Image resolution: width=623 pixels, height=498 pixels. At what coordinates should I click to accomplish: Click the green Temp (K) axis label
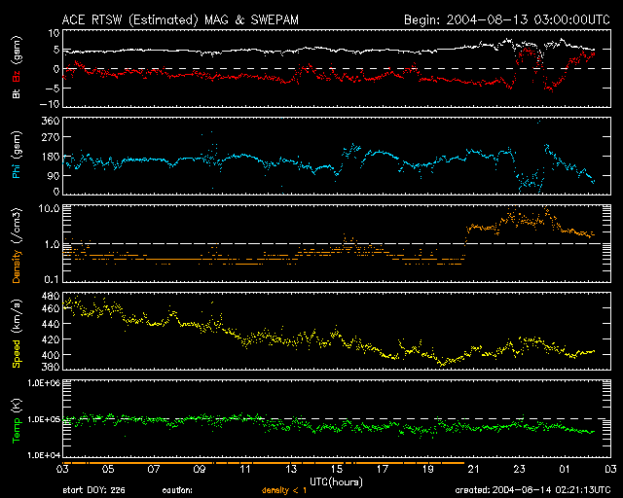[17, 420]
